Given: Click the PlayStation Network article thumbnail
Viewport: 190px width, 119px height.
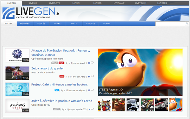Looking at the screenshot, I should pos(17,55).
